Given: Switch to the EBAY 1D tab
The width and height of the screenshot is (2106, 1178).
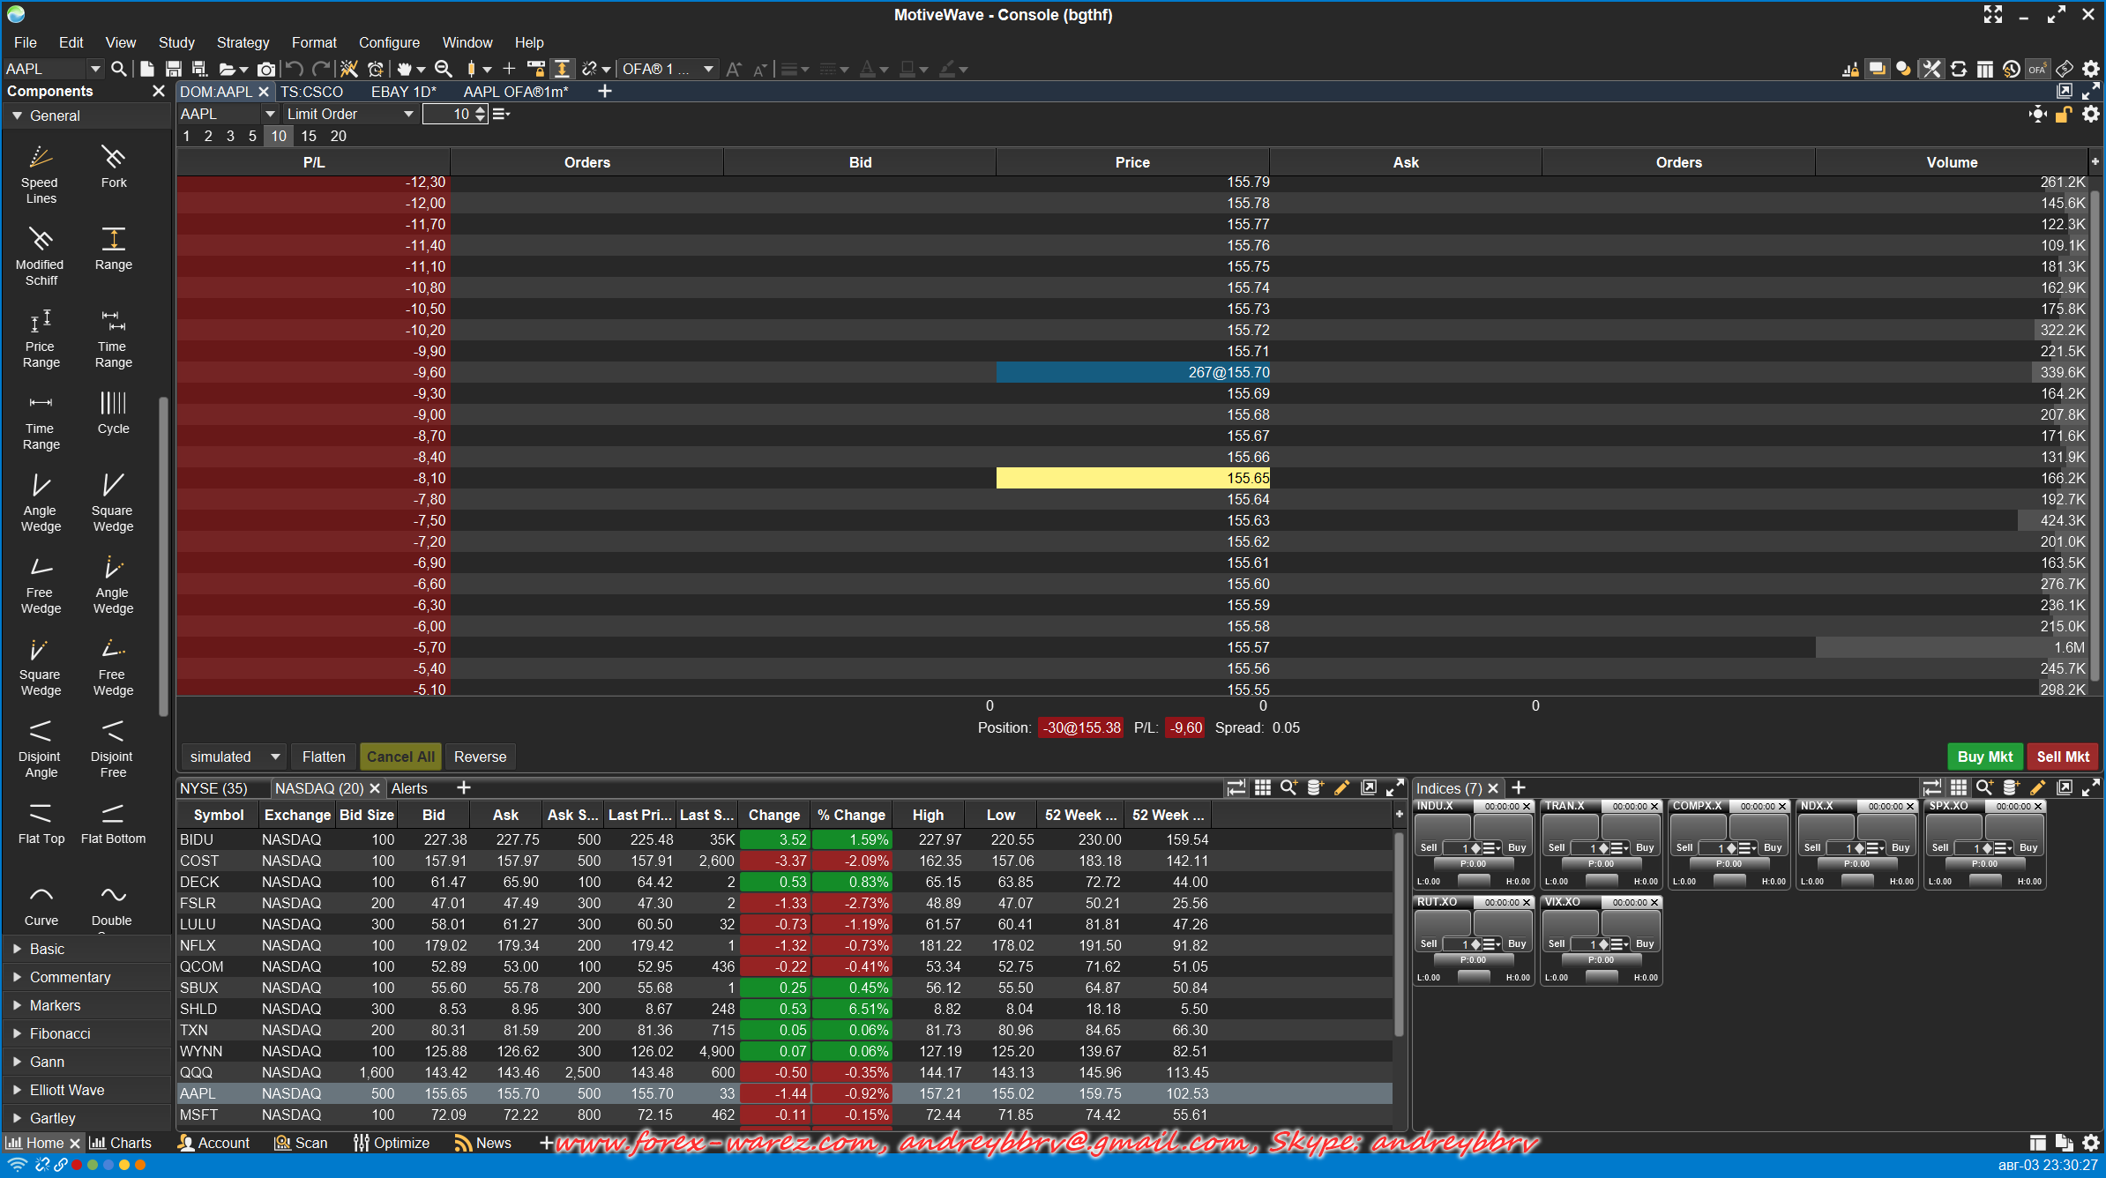Looking at the screenshot, I should click(x=403, y=92).
